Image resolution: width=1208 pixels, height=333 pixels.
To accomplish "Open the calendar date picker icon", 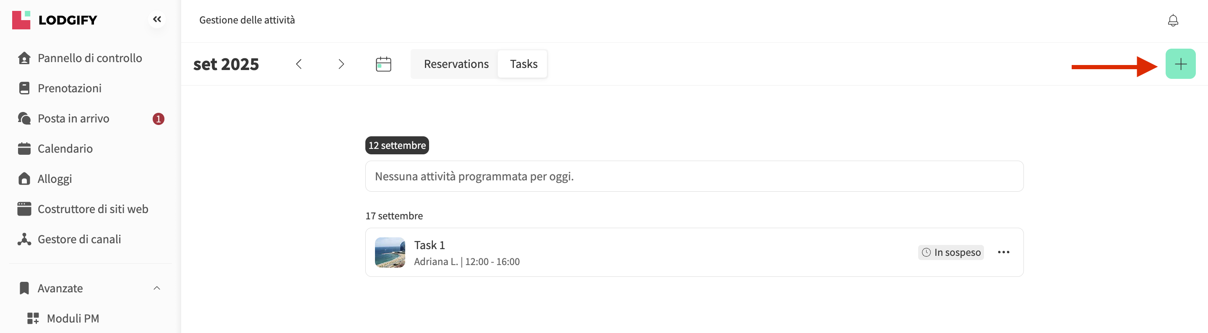I will 383,64.
